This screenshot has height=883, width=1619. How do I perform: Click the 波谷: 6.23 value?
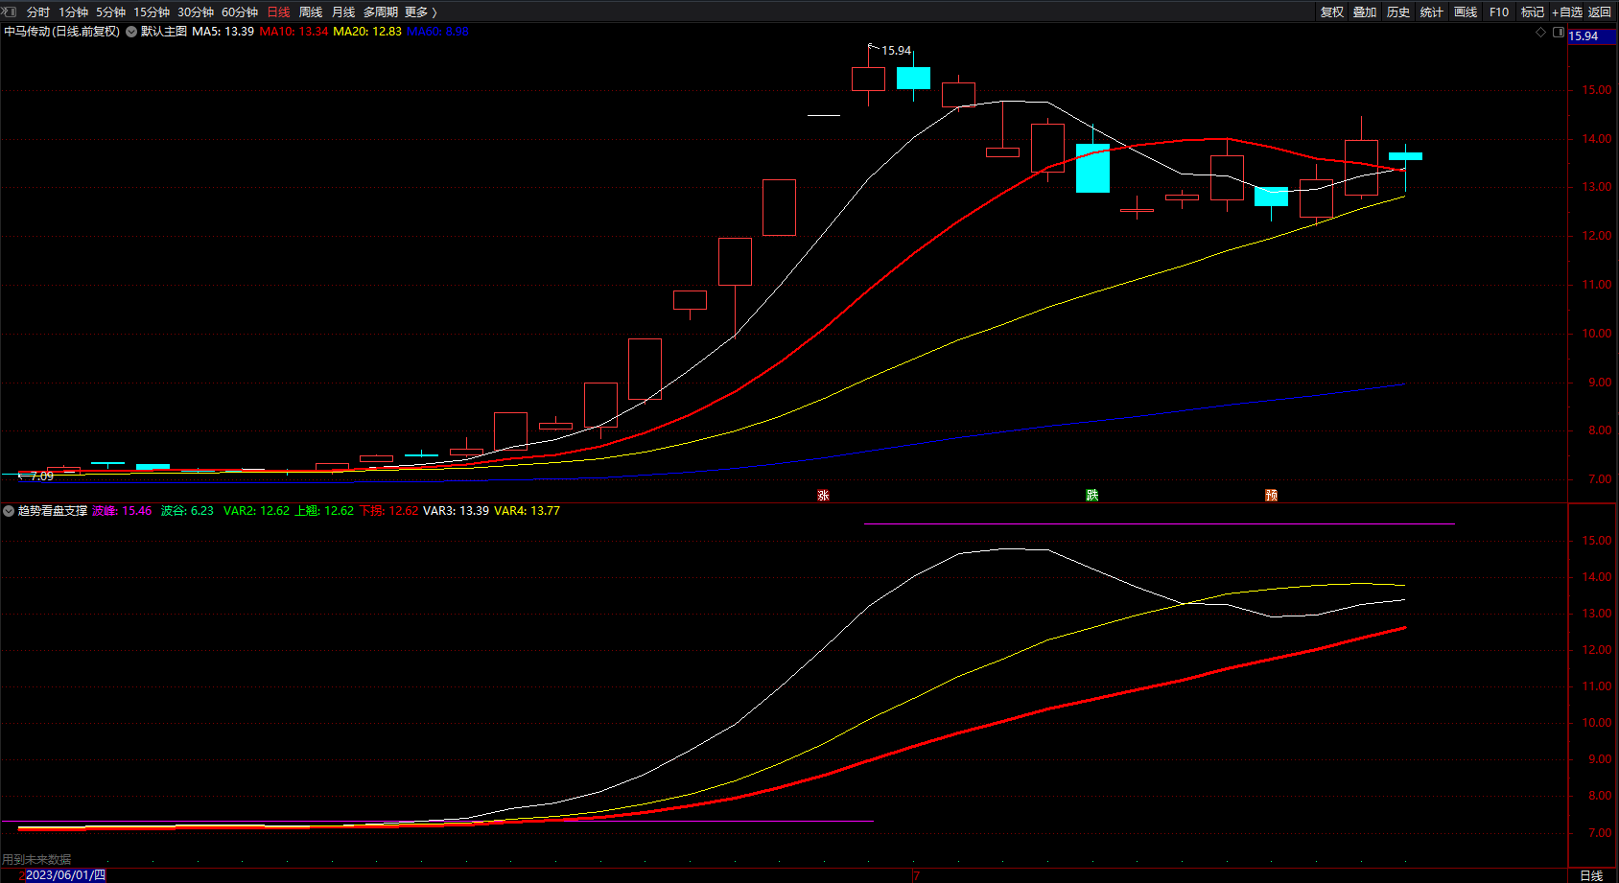[x=187, y=511]
